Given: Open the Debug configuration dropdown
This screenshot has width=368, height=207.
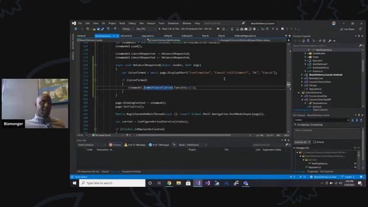Looking at the screenshot, I should [x=128, y=29].
